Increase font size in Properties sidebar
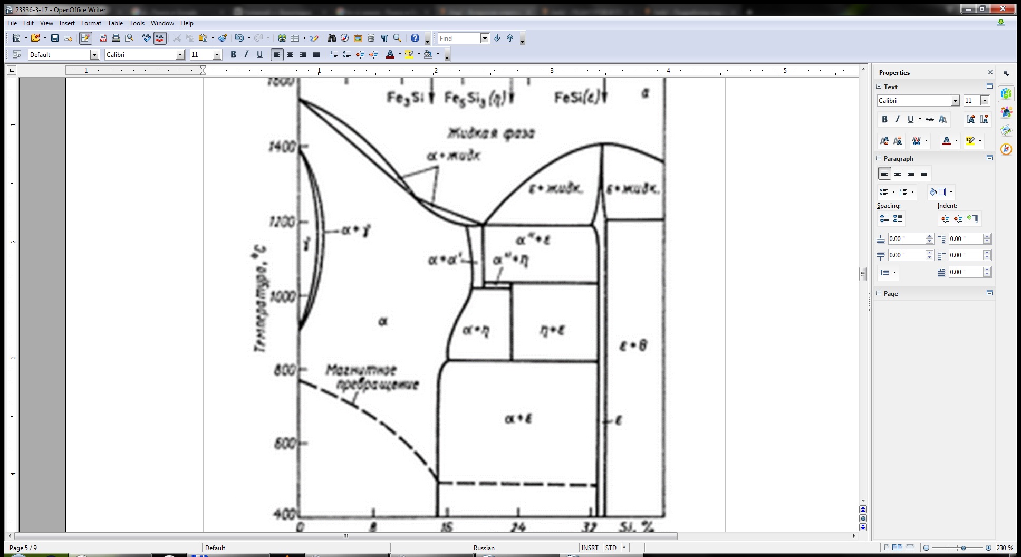 pyautogui.click(x=971, y=119)
